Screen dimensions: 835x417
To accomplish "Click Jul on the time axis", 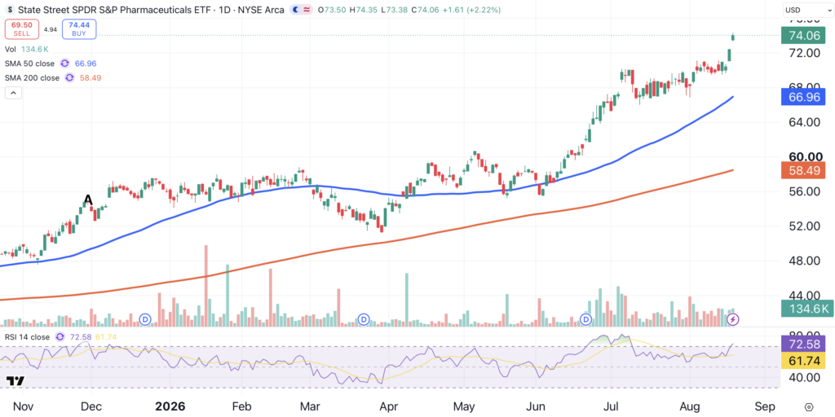I will (x=612, y=406).
